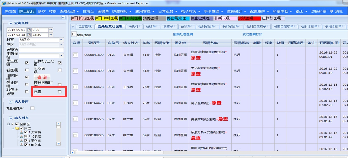Click Internet Explorer icon in title bar
This screenshot has width=348, height=158.
tap(4, 3)
